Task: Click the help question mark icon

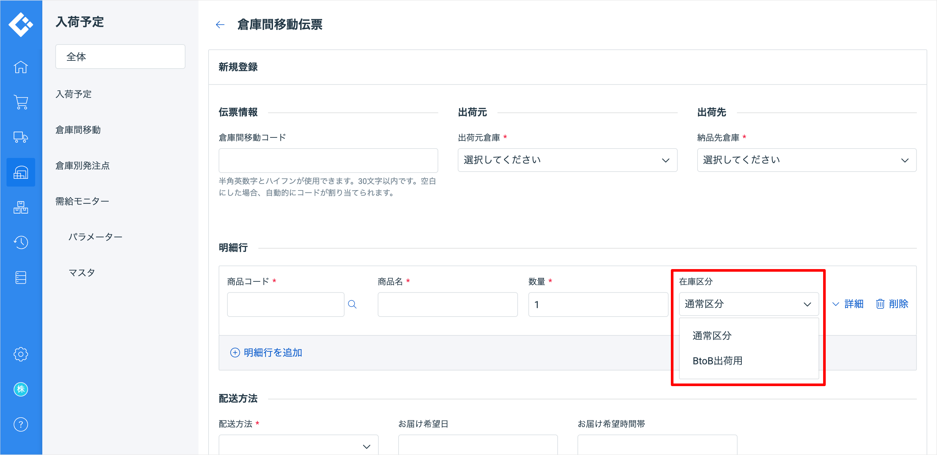Action: click(21, 424)
